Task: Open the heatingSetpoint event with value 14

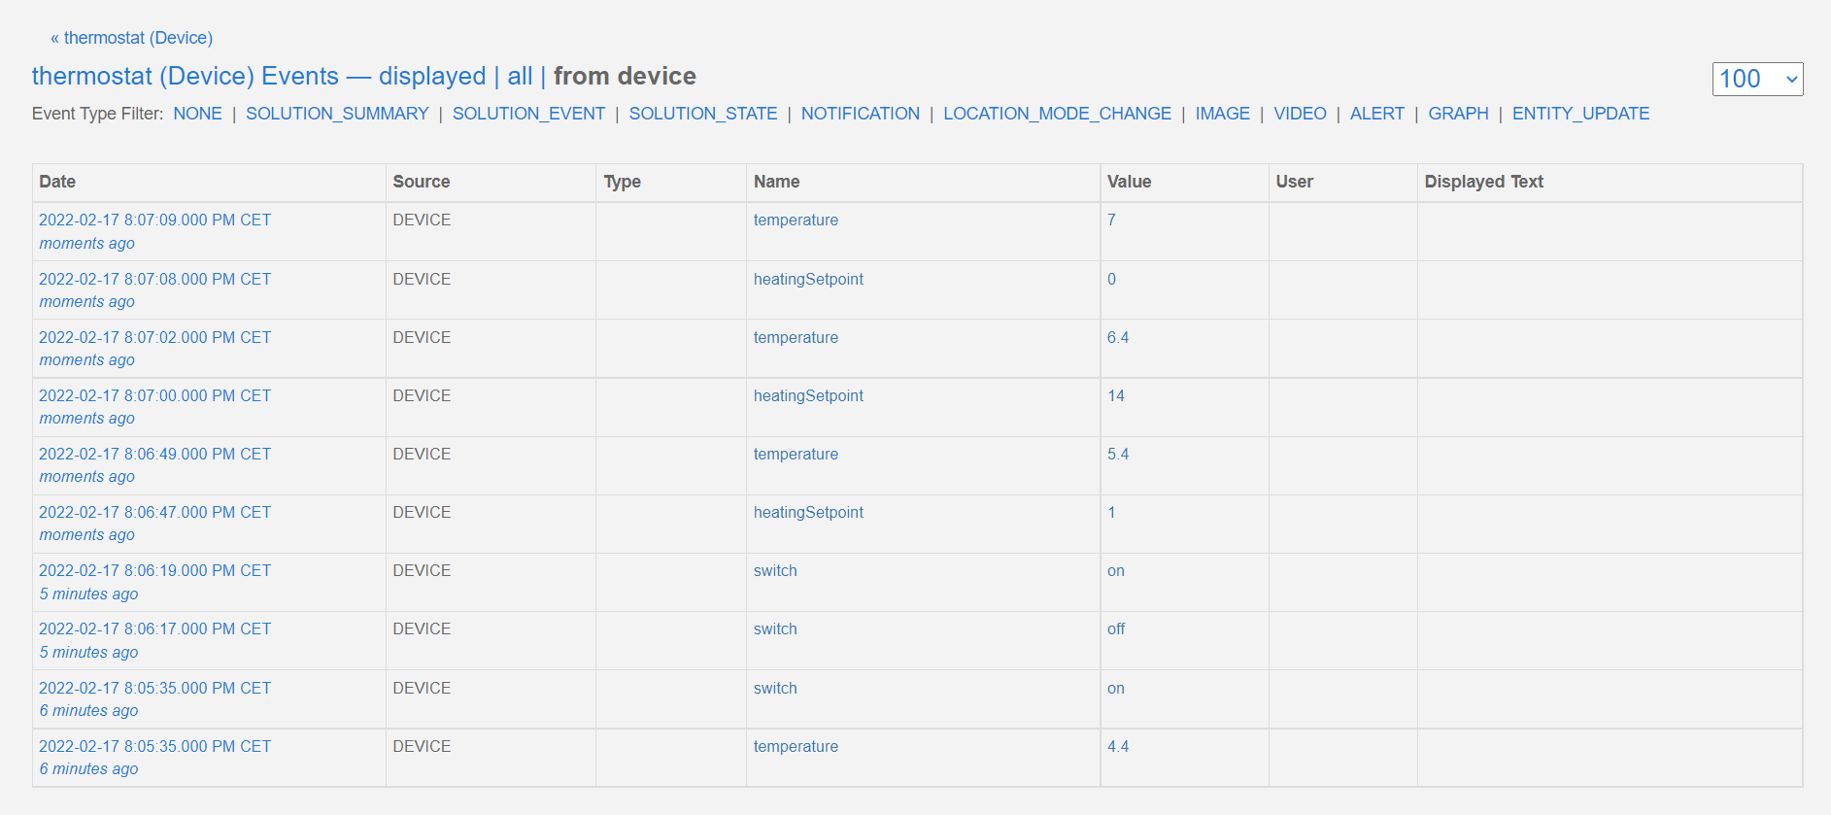Action: point(808,396)
